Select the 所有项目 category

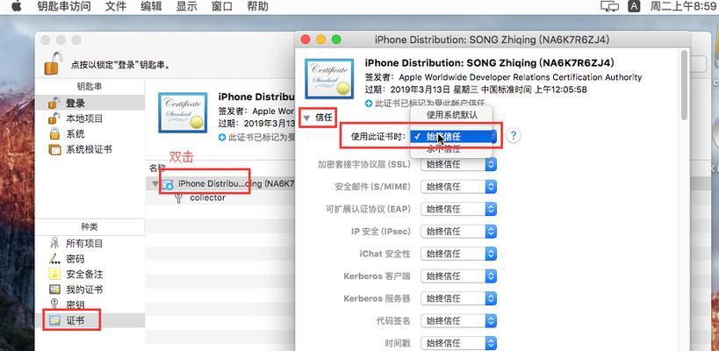(90, 243)
